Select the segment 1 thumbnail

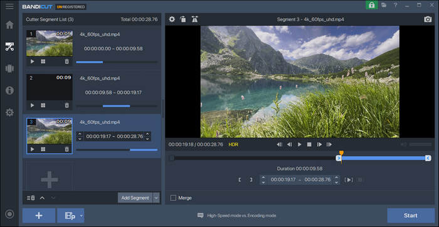click(x=50, y=43)
